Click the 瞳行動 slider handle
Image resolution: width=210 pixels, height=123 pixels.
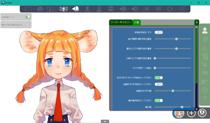(x=182, y=107)
